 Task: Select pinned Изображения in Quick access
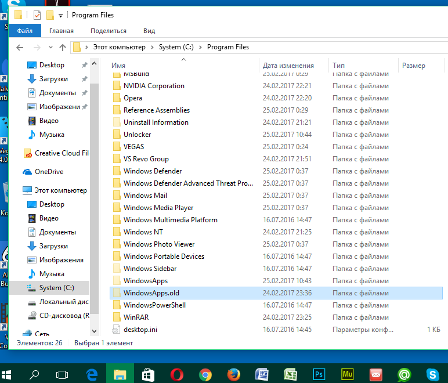60,107
